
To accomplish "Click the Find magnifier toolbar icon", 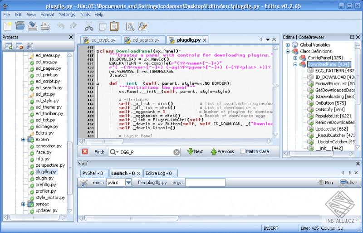I will (130, 26).
